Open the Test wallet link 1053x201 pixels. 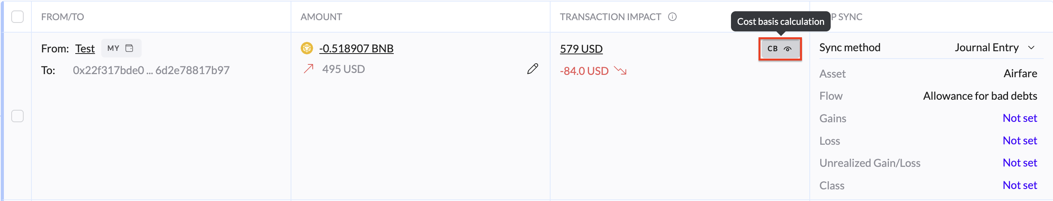click(x=85, y=49)
